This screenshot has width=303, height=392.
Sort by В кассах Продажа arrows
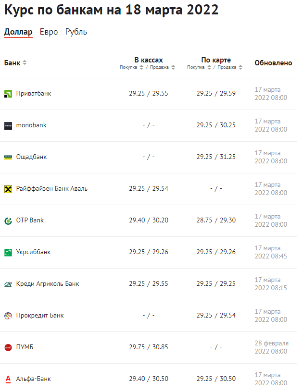tap(173, 67)
